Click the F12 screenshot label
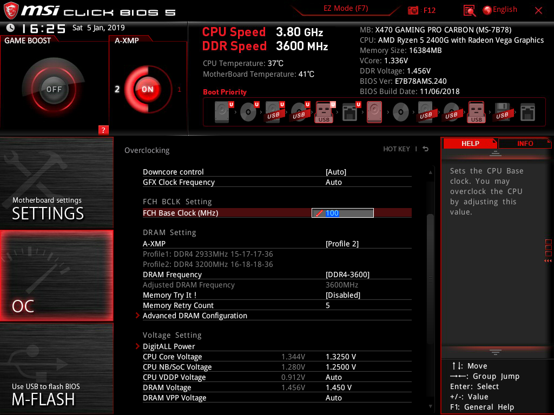Screen dimensions: 554x415 point(429,11)
